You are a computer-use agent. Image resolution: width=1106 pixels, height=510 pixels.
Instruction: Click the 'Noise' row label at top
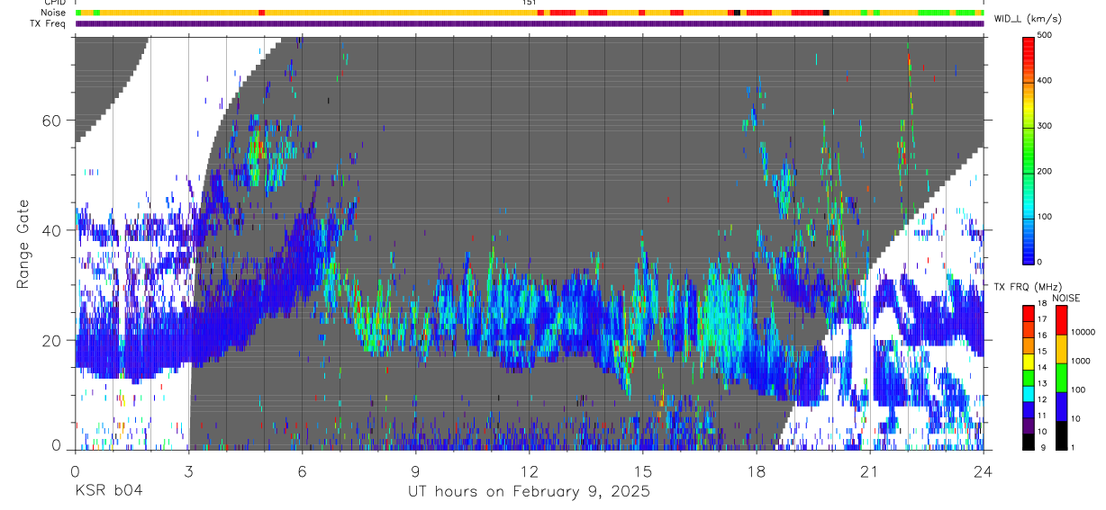tap(55, 13)
